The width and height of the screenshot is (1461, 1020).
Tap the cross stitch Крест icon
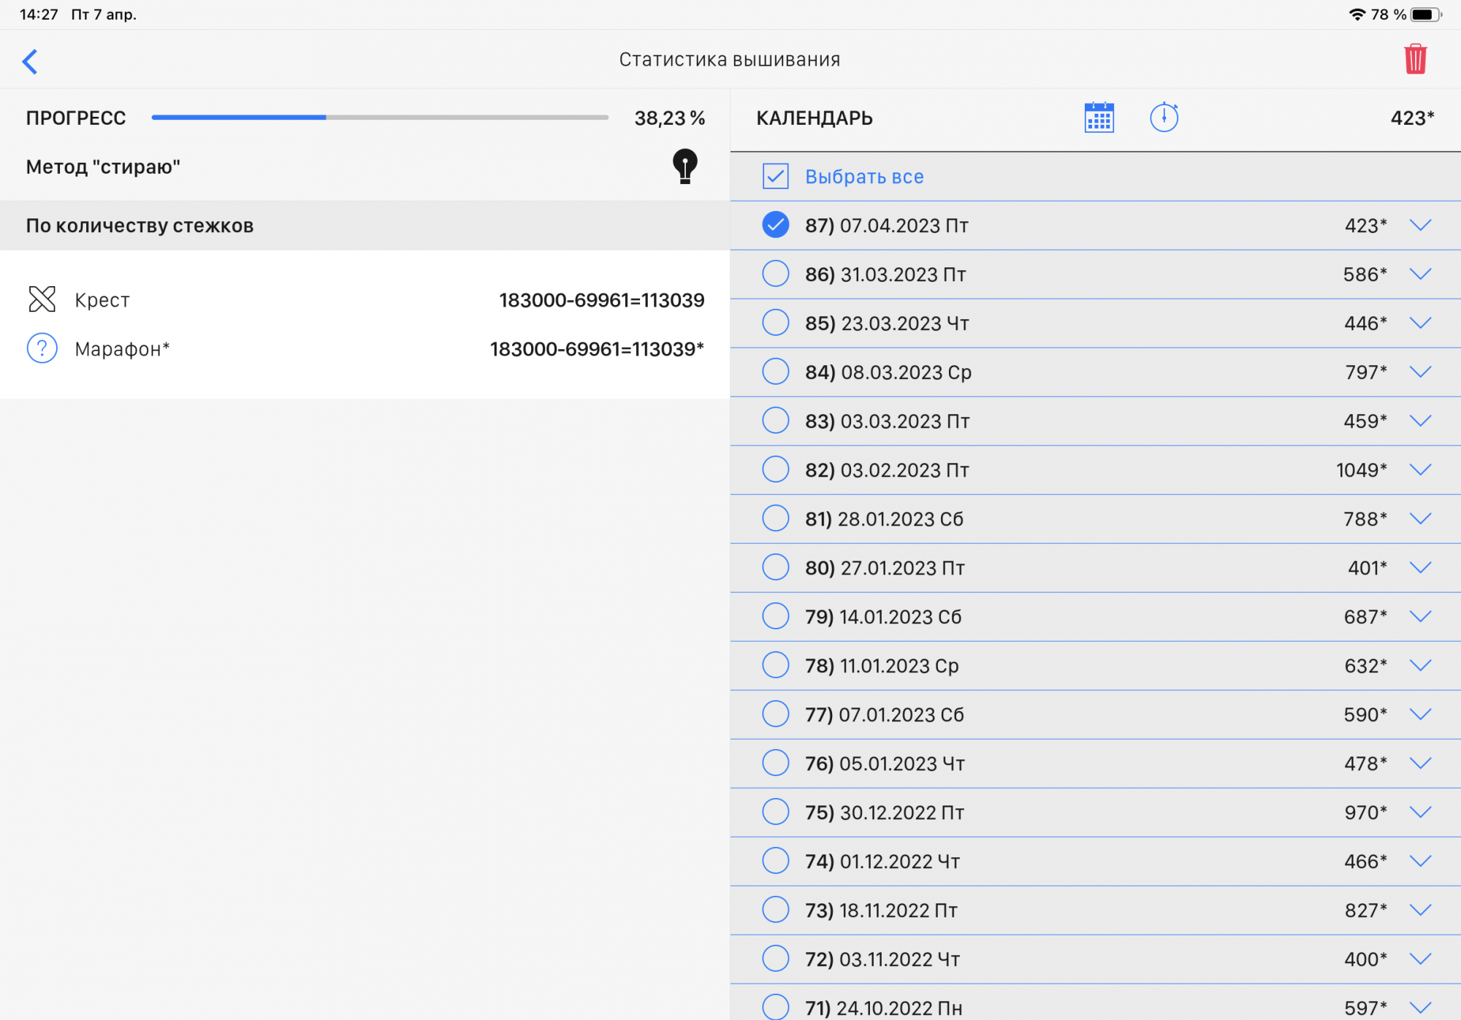point(42,299)
